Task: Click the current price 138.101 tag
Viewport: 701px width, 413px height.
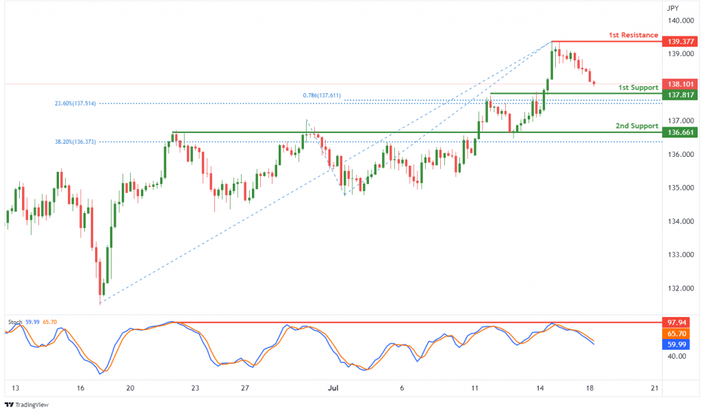Action: (680, 84)
